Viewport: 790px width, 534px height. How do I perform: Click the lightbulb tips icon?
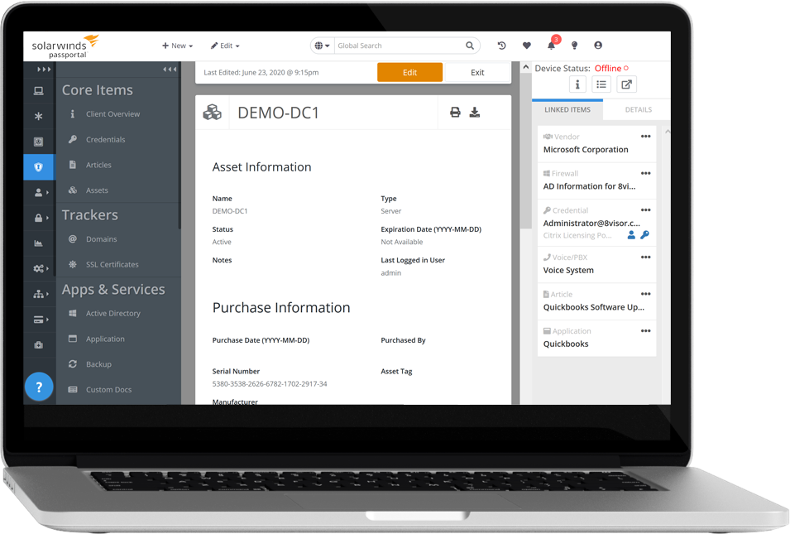[x=574, y=46]
